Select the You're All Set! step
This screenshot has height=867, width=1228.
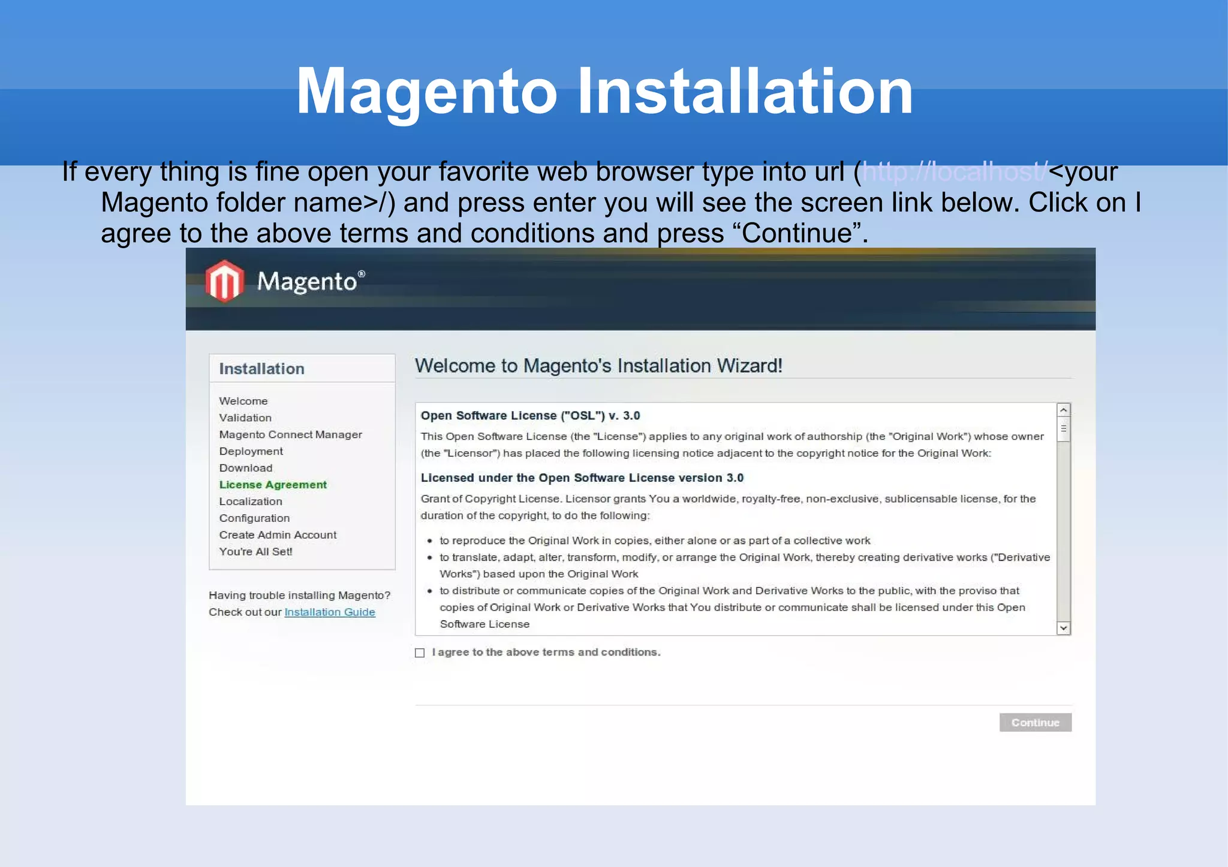pyautogui.click(x=255, y=552)
